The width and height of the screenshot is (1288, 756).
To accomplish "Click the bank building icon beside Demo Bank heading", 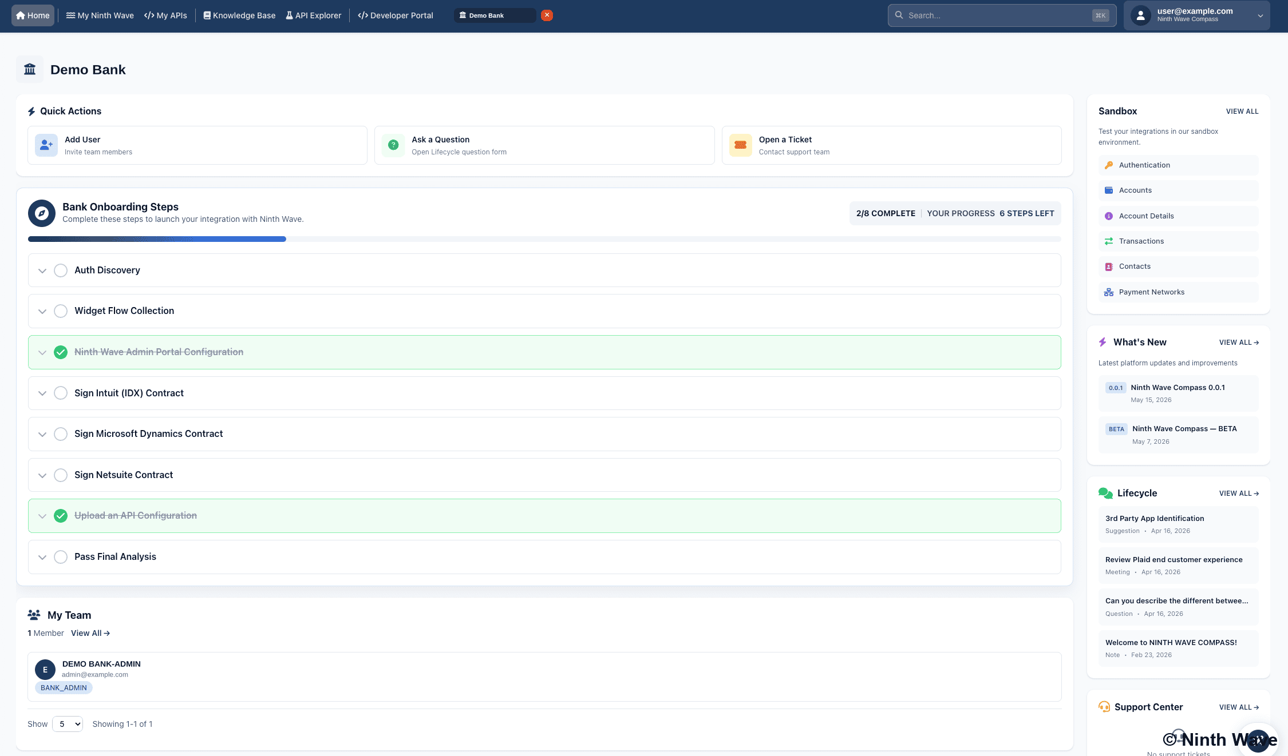I will pos(30,69).
